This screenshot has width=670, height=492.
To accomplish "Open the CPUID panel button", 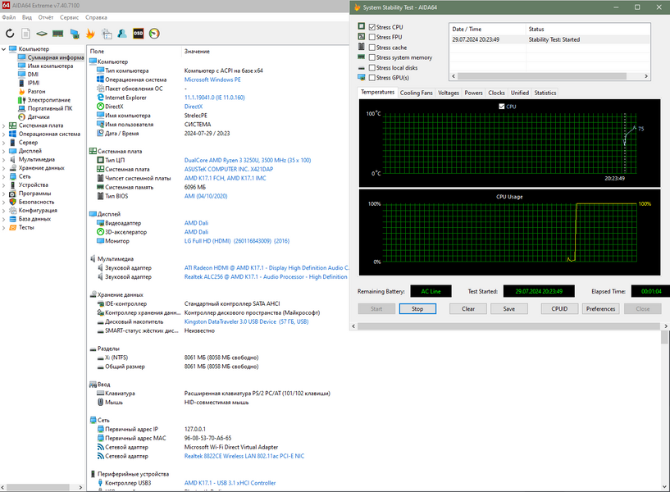I will pyautogui.click(x=559, y=309).
